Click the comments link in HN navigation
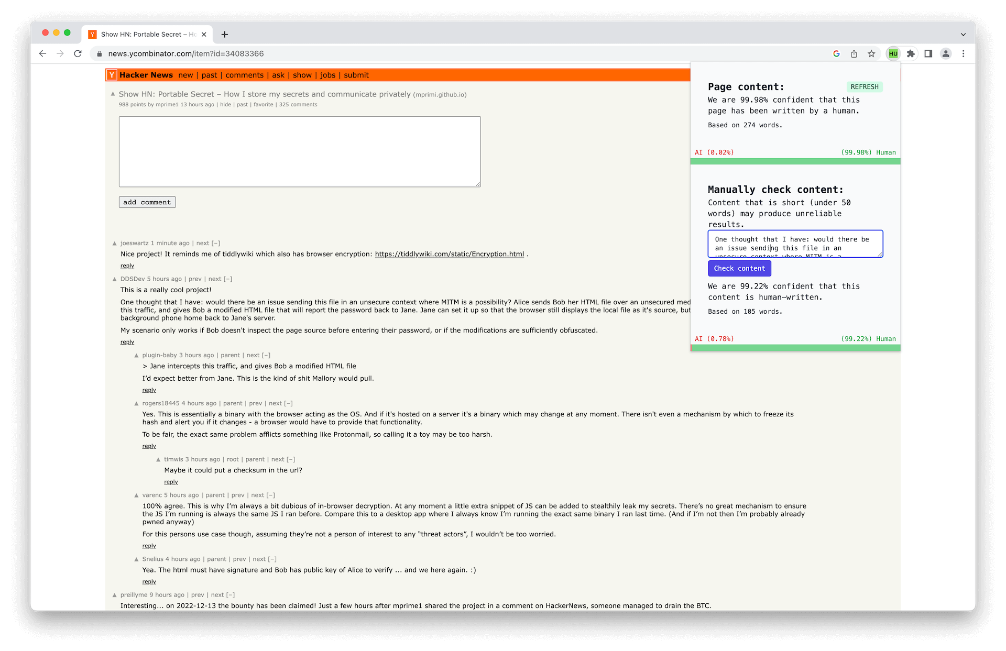1006x651 pixels. (244, 75)
